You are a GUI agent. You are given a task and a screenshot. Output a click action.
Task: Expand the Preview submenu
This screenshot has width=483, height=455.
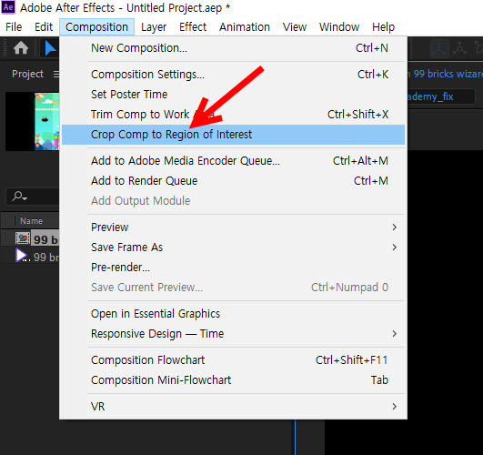(233, 227)
